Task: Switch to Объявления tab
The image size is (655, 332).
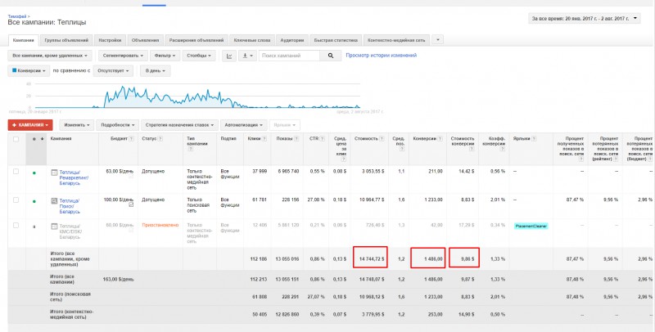Action: (x=145, y=40)
